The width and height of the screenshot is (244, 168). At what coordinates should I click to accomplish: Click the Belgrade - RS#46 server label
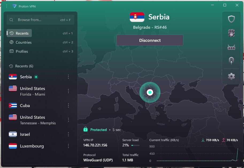[150, 27]
